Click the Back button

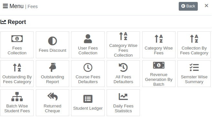tap(188, 6)
